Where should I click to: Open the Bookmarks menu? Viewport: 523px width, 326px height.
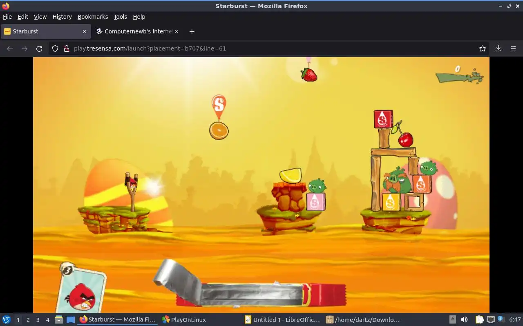(x=93, y=17)
